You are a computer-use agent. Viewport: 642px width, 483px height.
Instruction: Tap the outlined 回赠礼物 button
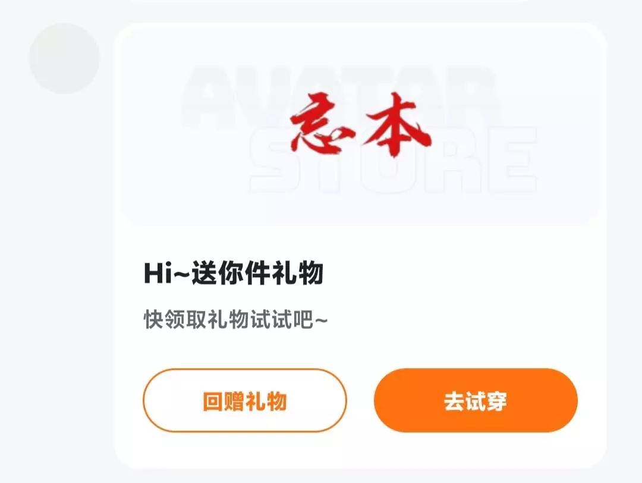point(245,400)
